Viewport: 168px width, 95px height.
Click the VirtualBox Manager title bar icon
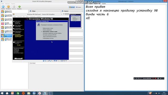point(1,1)
